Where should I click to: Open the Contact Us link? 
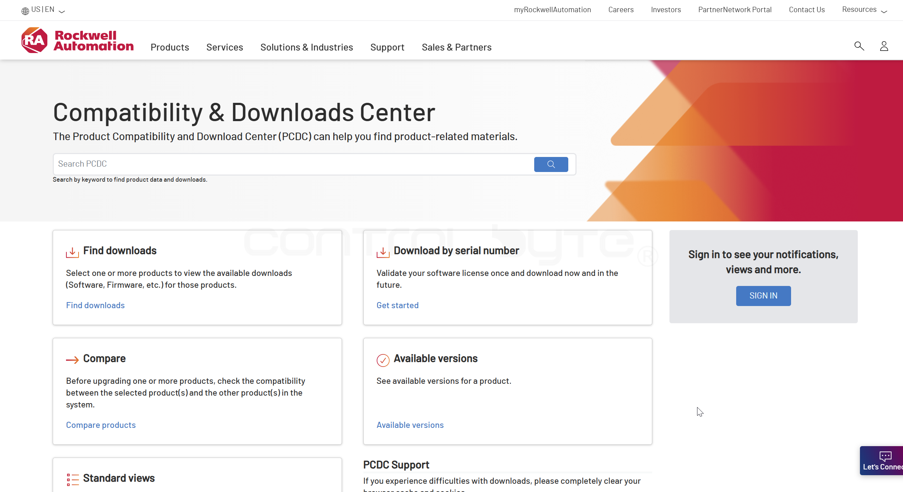(x=807, y=10)
